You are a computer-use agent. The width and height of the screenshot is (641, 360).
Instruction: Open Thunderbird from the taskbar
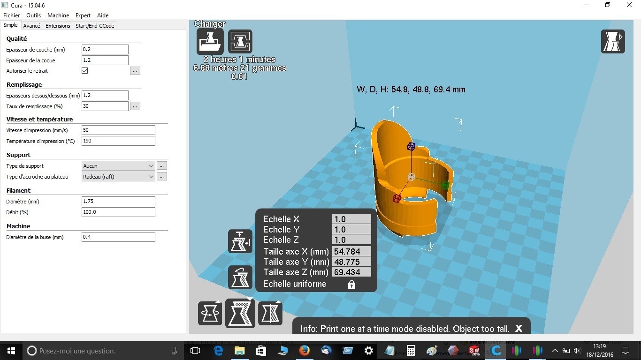326,351
